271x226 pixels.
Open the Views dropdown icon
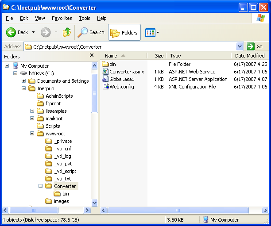click(152, 32)
